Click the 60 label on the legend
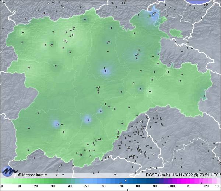The image size is (221, 191). tap(104, 186)
